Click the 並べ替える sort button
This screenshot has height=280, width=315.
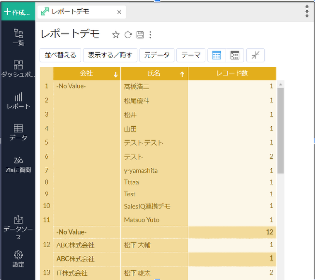coord(60,55)
